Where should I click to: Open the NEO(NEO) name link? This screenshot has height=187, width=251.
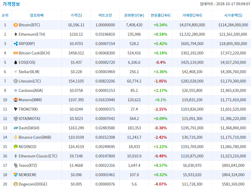point(27,147)
